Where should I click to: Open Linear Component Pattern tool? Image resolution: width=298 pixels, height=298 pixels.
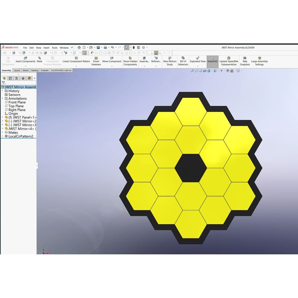point(76,60)
